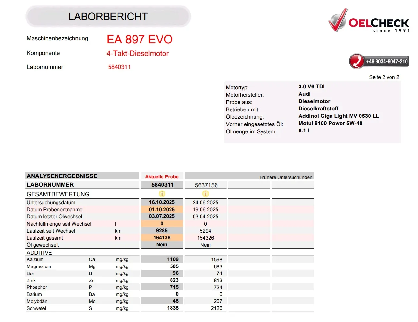Click the info icon under sample 5637156

coord(205,194)
